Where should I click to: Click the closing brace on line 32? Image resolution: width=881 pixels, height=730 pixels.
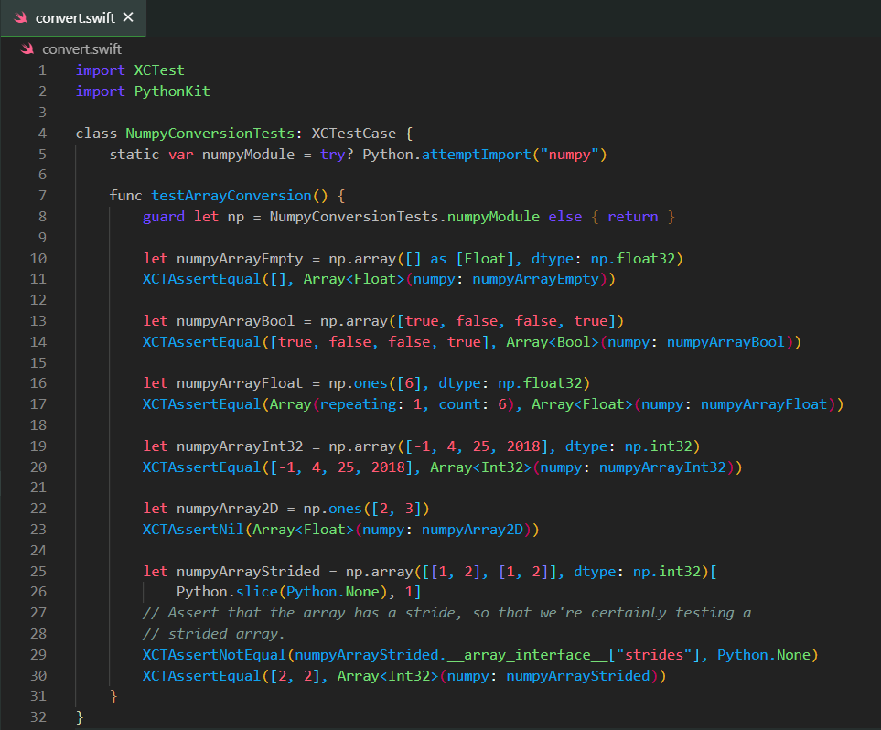click(80, 717)
